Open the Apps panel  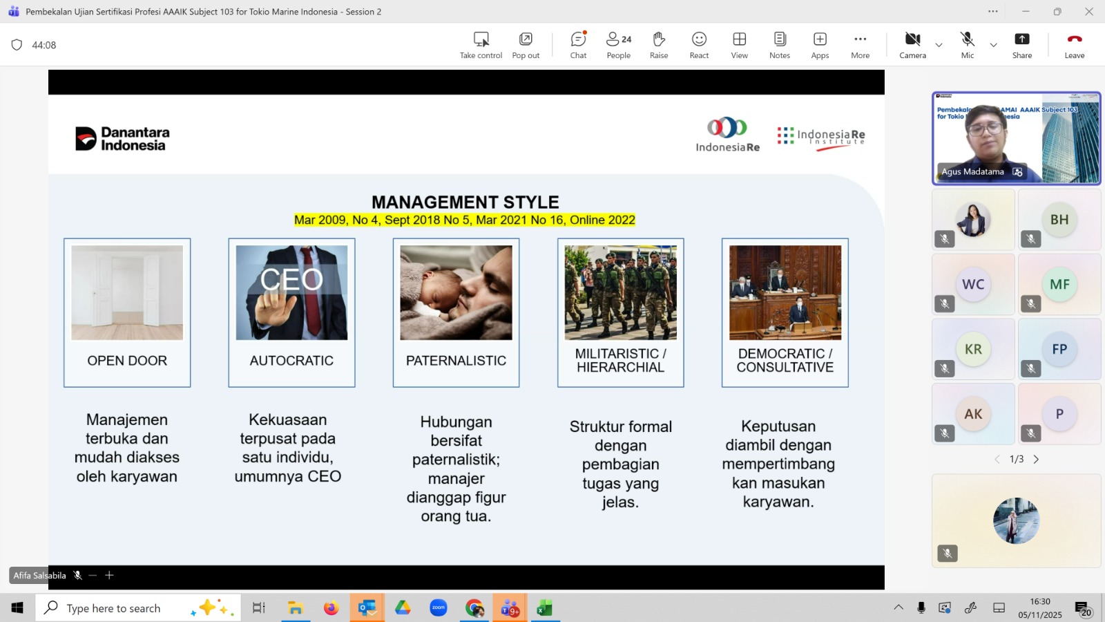[x=820, y=45]
